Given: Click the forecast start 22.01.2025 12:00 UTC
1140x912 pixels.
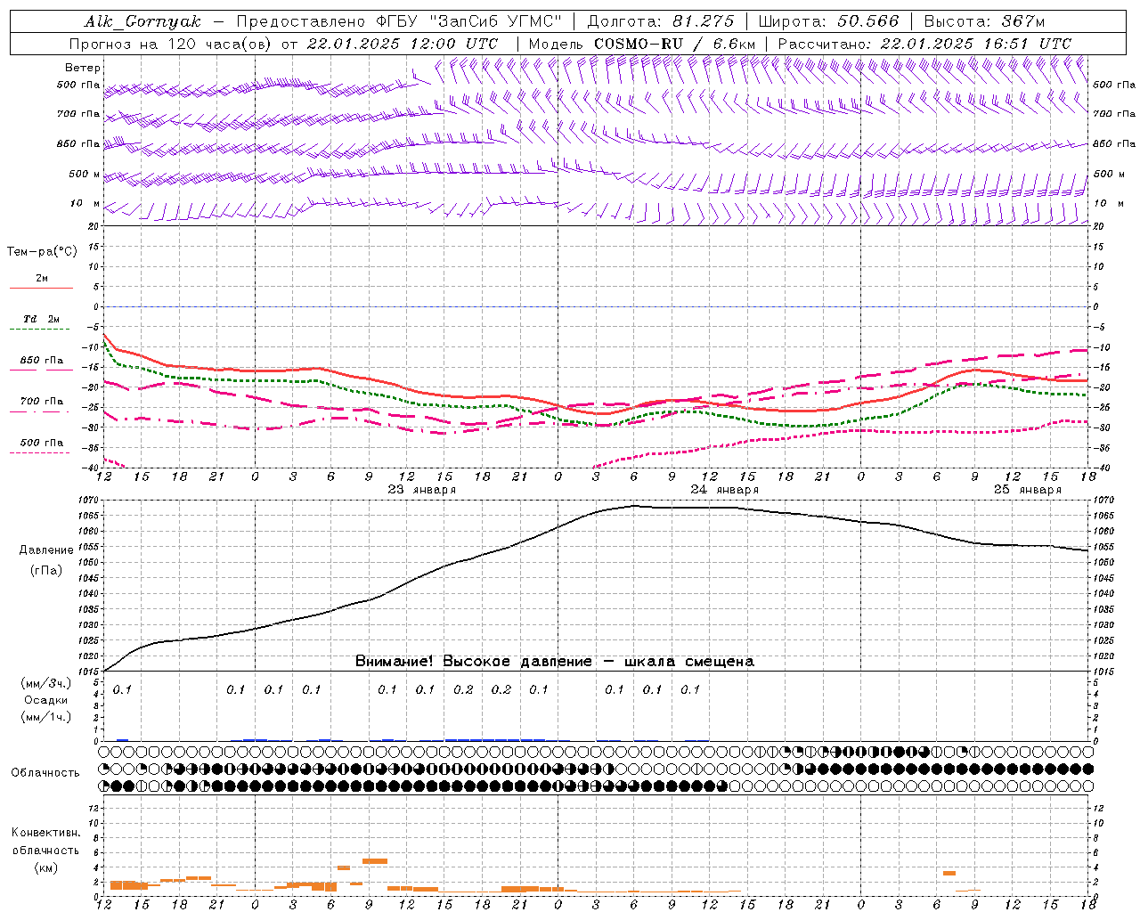Looking at the screenshot, I should tap(402, 44).
